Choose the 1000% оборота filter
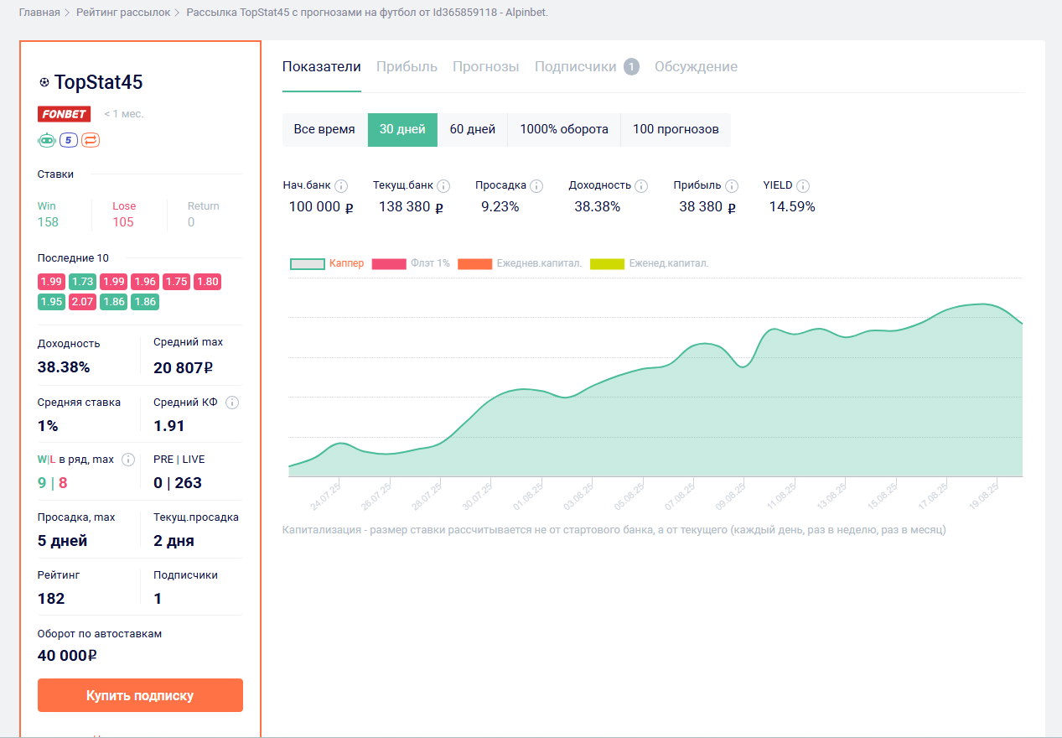The width and height of the screenshot is (1062, 738). (x=564, y=130)
